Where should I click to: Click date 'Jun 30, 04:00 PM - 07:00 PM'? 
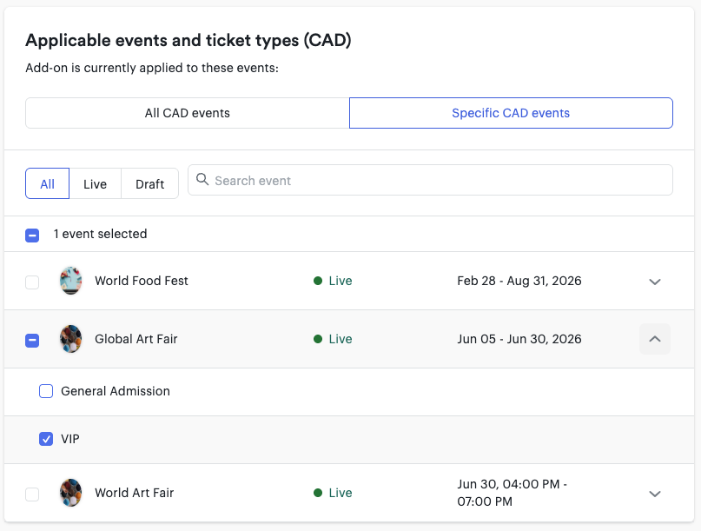(x=512, y=493)
